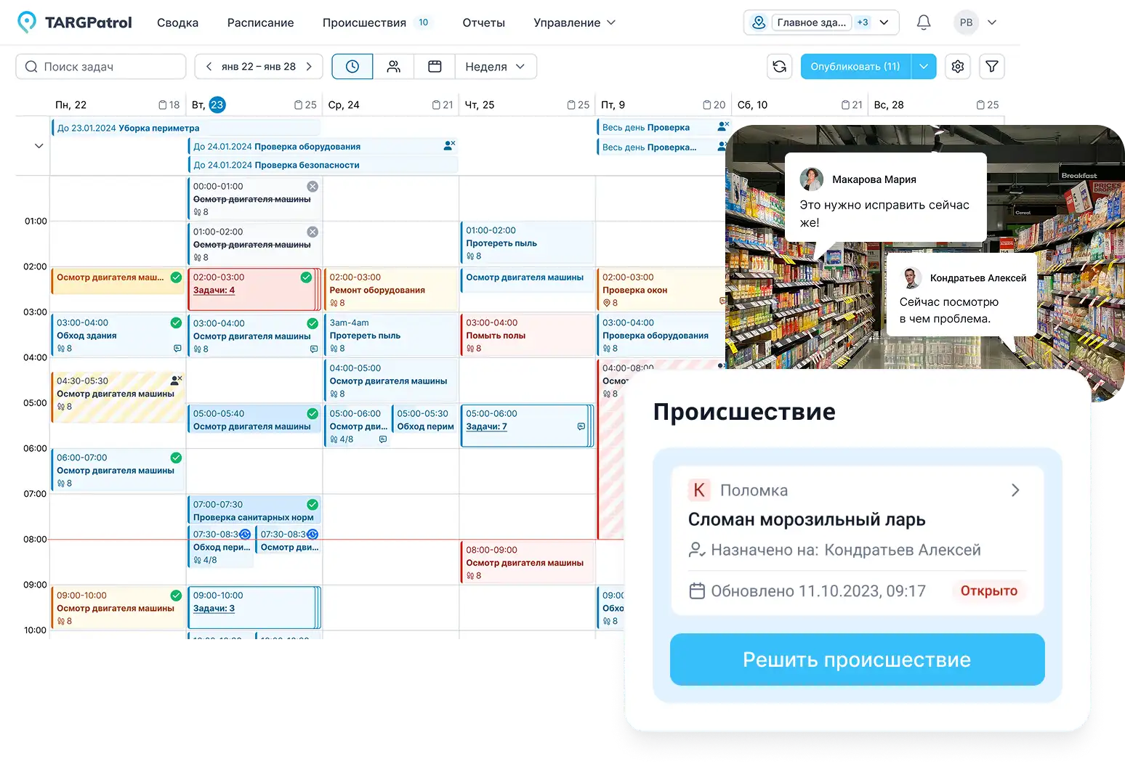Image resolution: width=1125 pixels, height=767 pixels.
Task: Toggle checkmark on Tuesday 05:00-05:40 task
Action: point(312,413)
